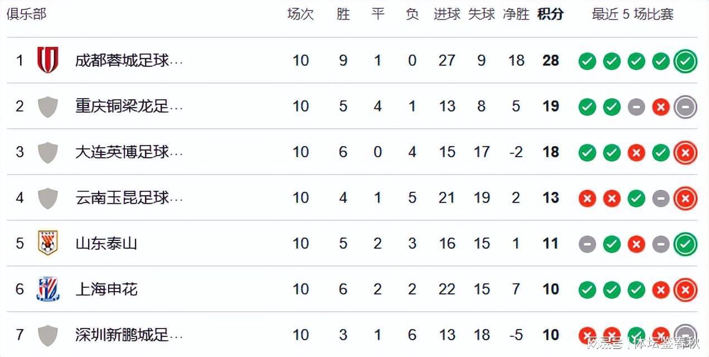
Task: Click the 大连英博 placeholder shield icon
Action: pos(47,152)
